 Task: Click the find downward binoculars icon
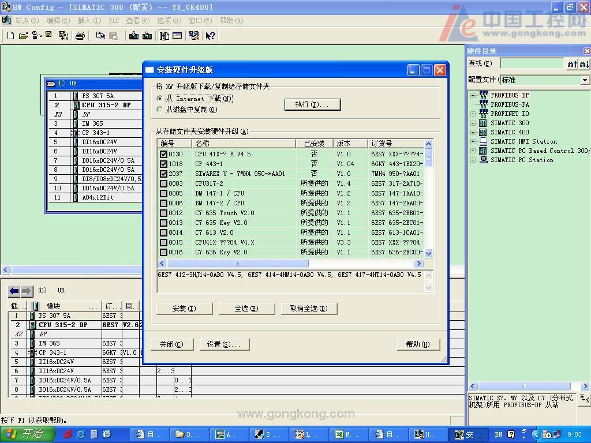(x=584, y=63)
